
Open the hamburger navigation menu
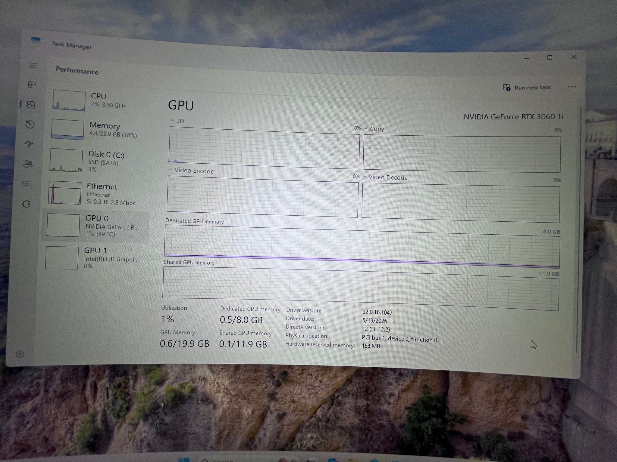point(33,65)
